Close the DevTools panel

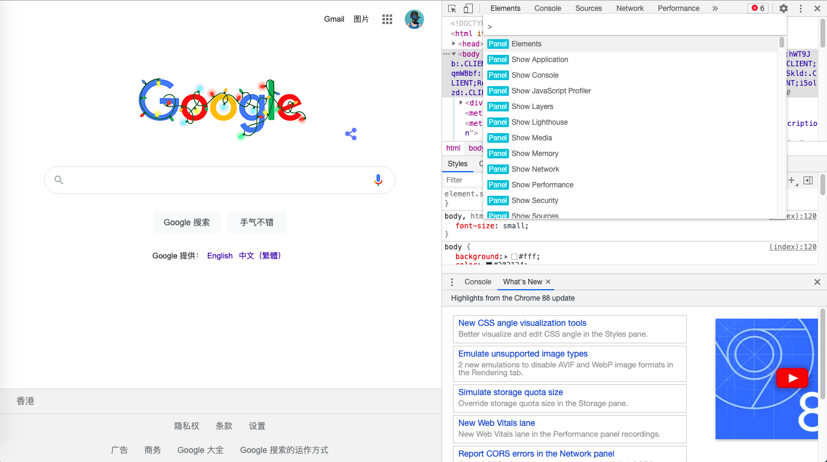pyautogui.click(x=817, y=8)
